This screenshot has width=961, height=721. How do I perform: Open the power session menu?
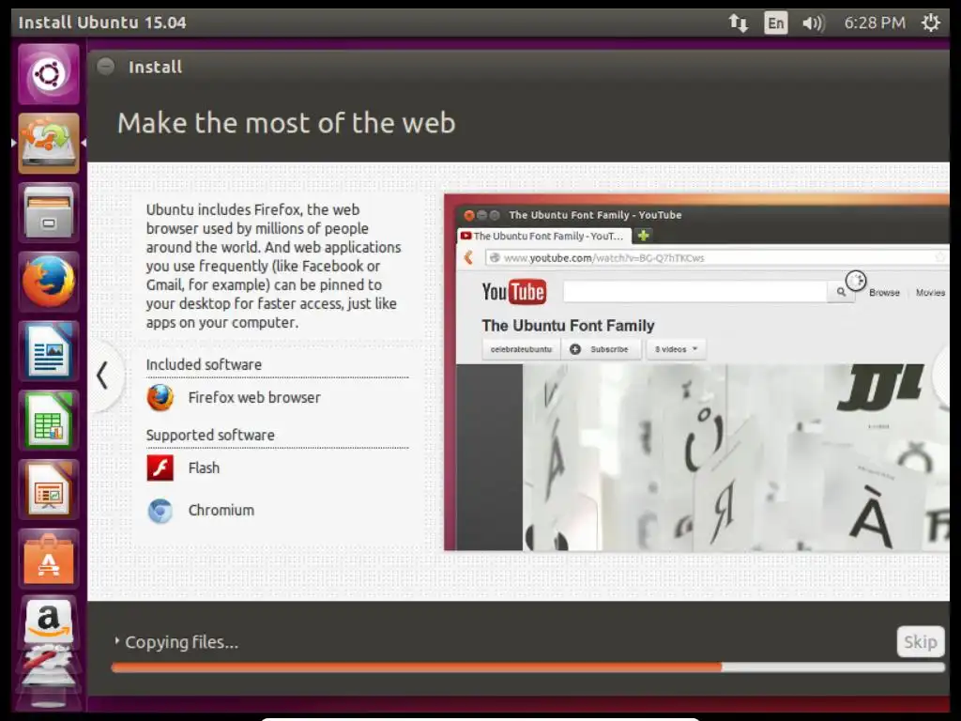930,23
